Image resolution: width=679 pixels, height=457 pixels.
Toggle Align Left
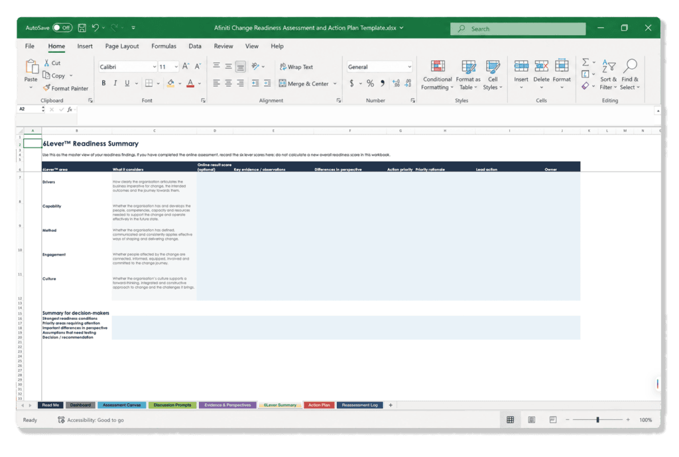click(216, 83)
